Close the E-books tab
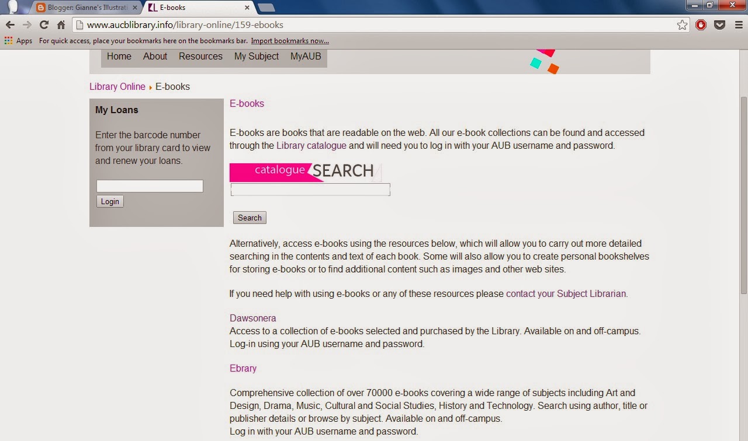 click(x=247, y=8)
